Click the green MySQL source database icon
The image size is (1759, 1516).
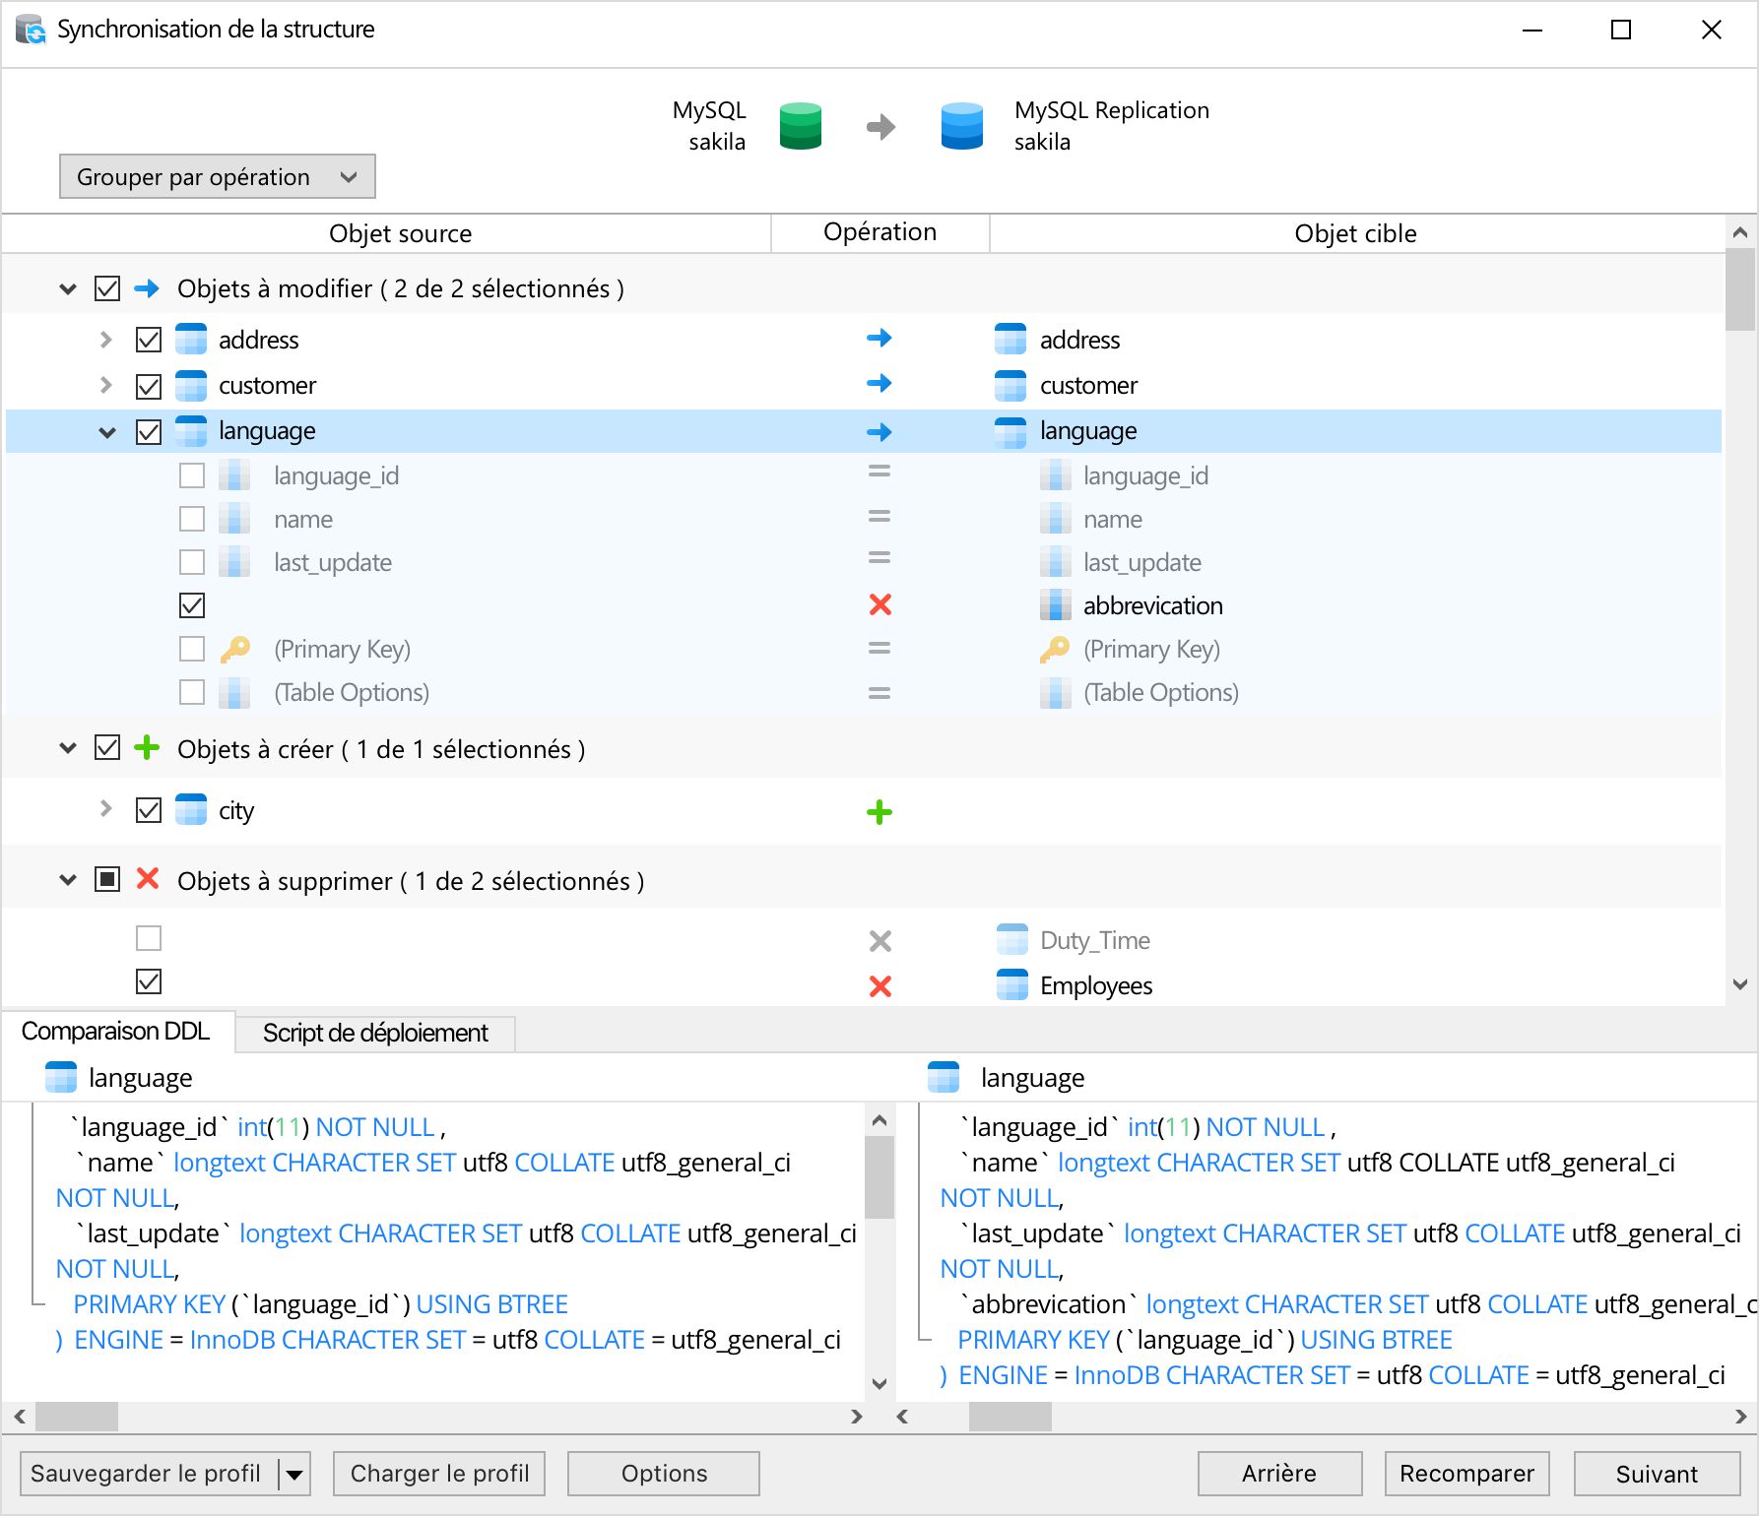pos(800,126)
